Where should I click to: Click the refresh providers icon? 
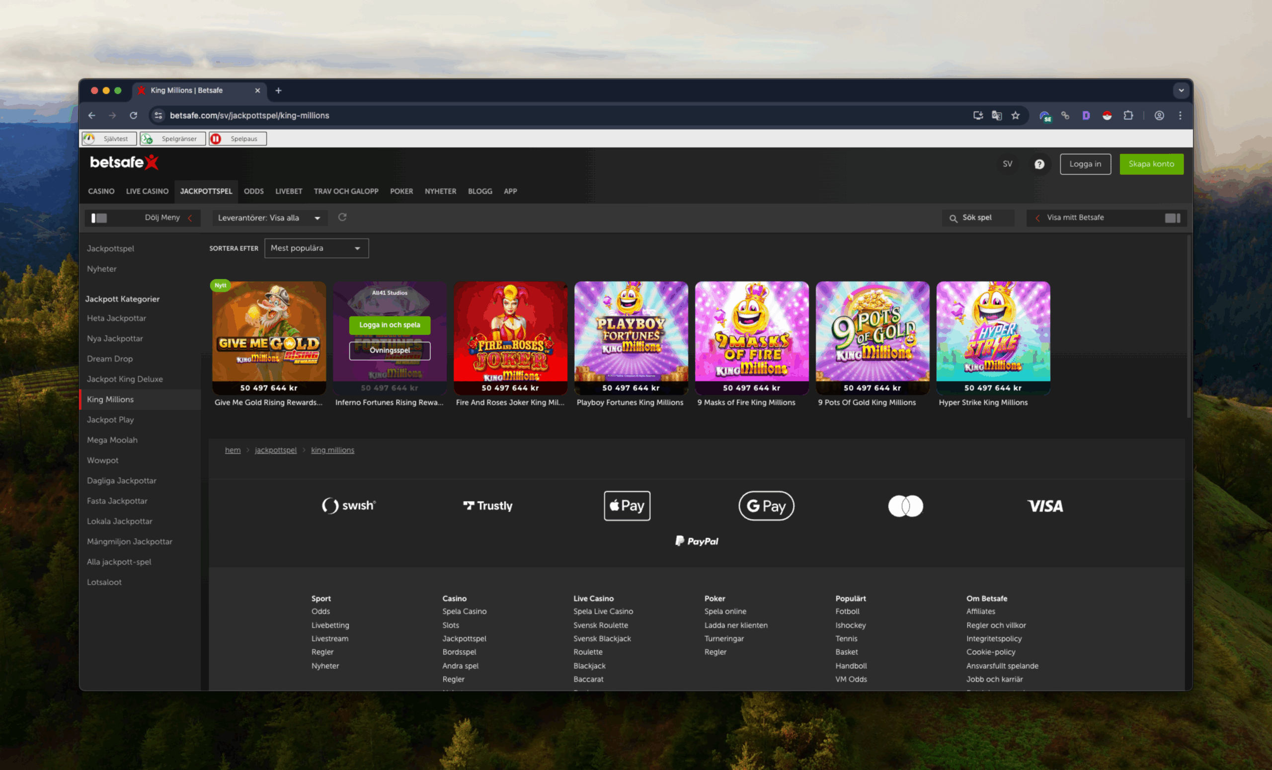point(342,217)
